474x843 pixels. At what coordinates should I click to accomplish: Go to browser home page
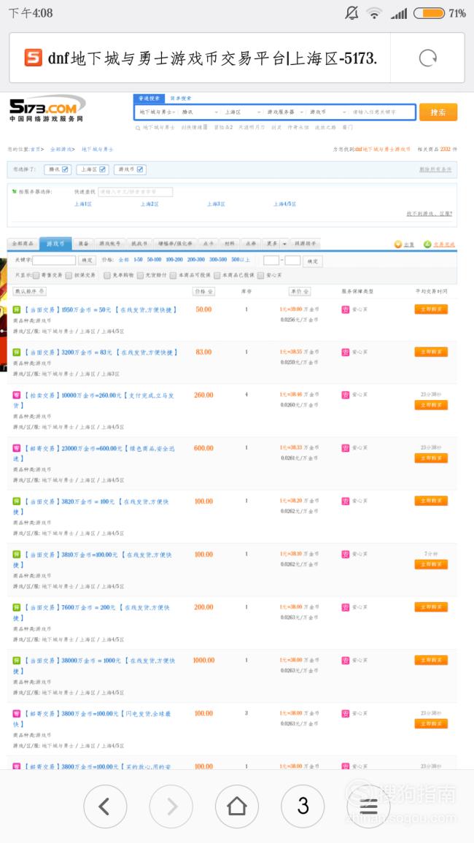237,807
